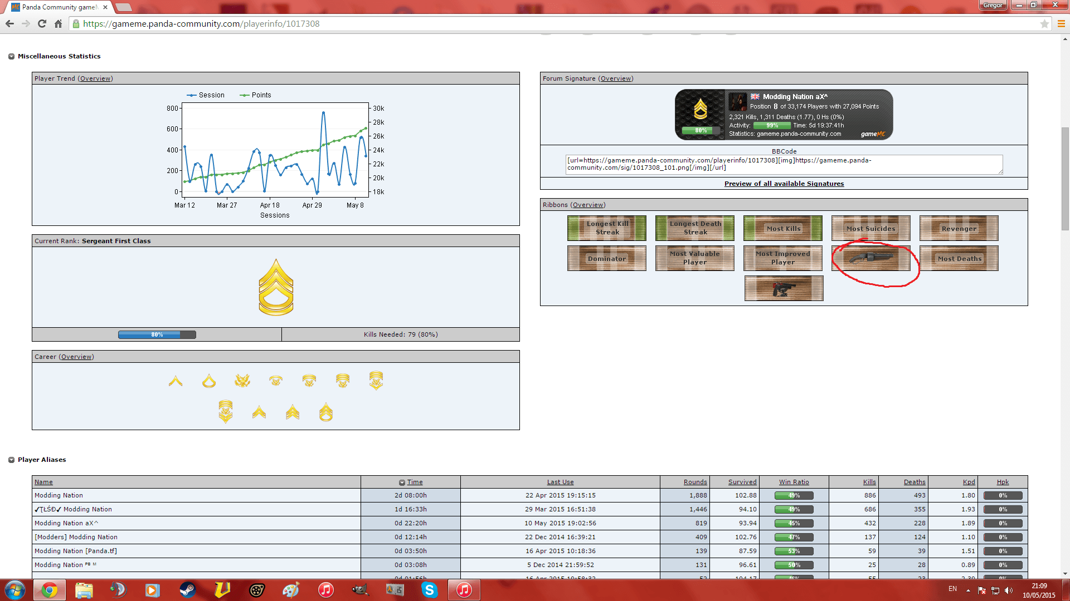Sort aliases by Time column
The width and height of the screenshot is (1070, 601).
(x=414, y=482)
